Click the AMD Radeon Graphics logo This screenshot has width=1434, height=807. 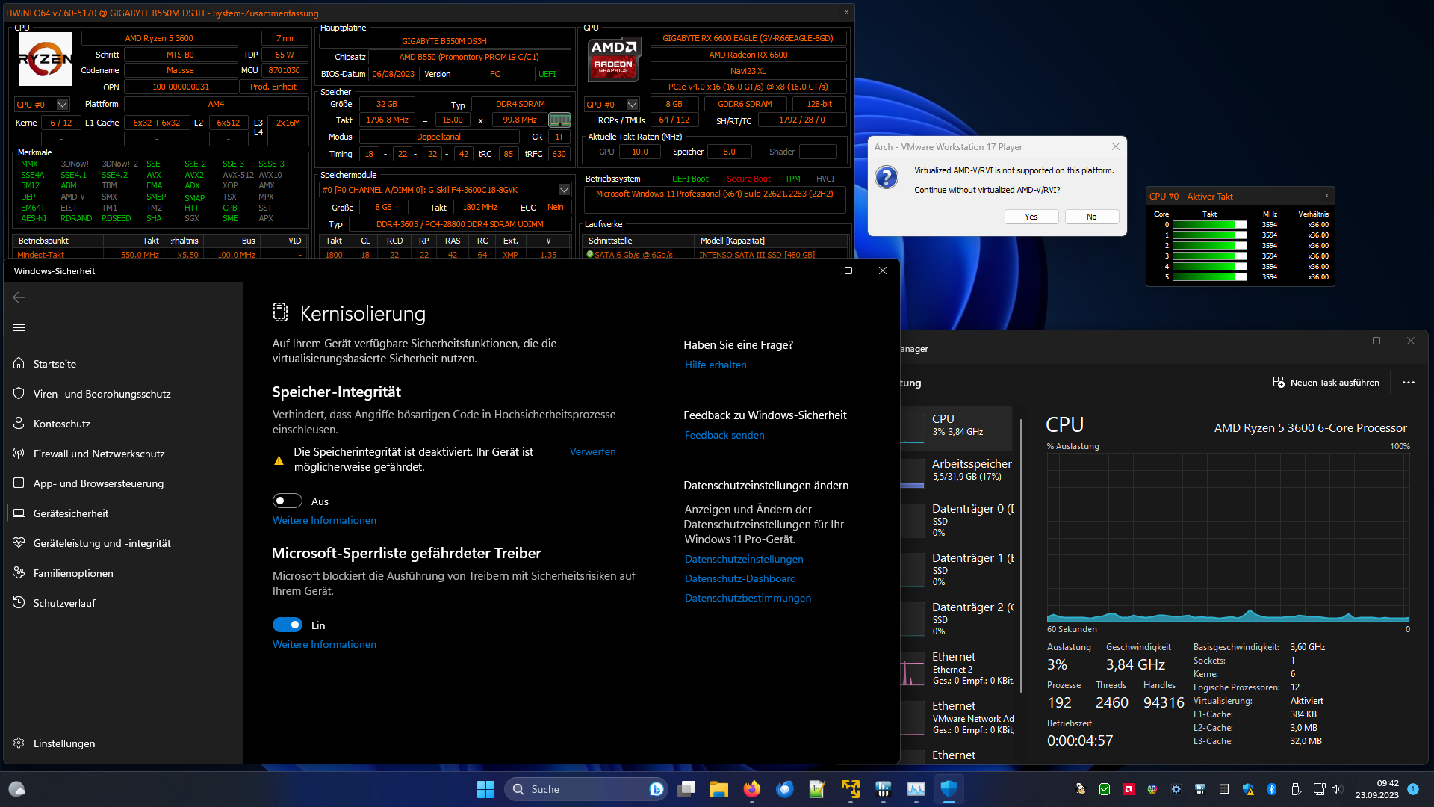coord(614,58)
